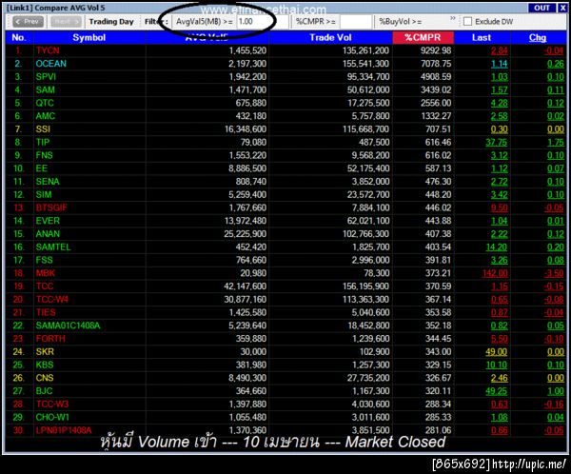
Task: Click the %CMPR value 707.51
Action: point(438,129)
